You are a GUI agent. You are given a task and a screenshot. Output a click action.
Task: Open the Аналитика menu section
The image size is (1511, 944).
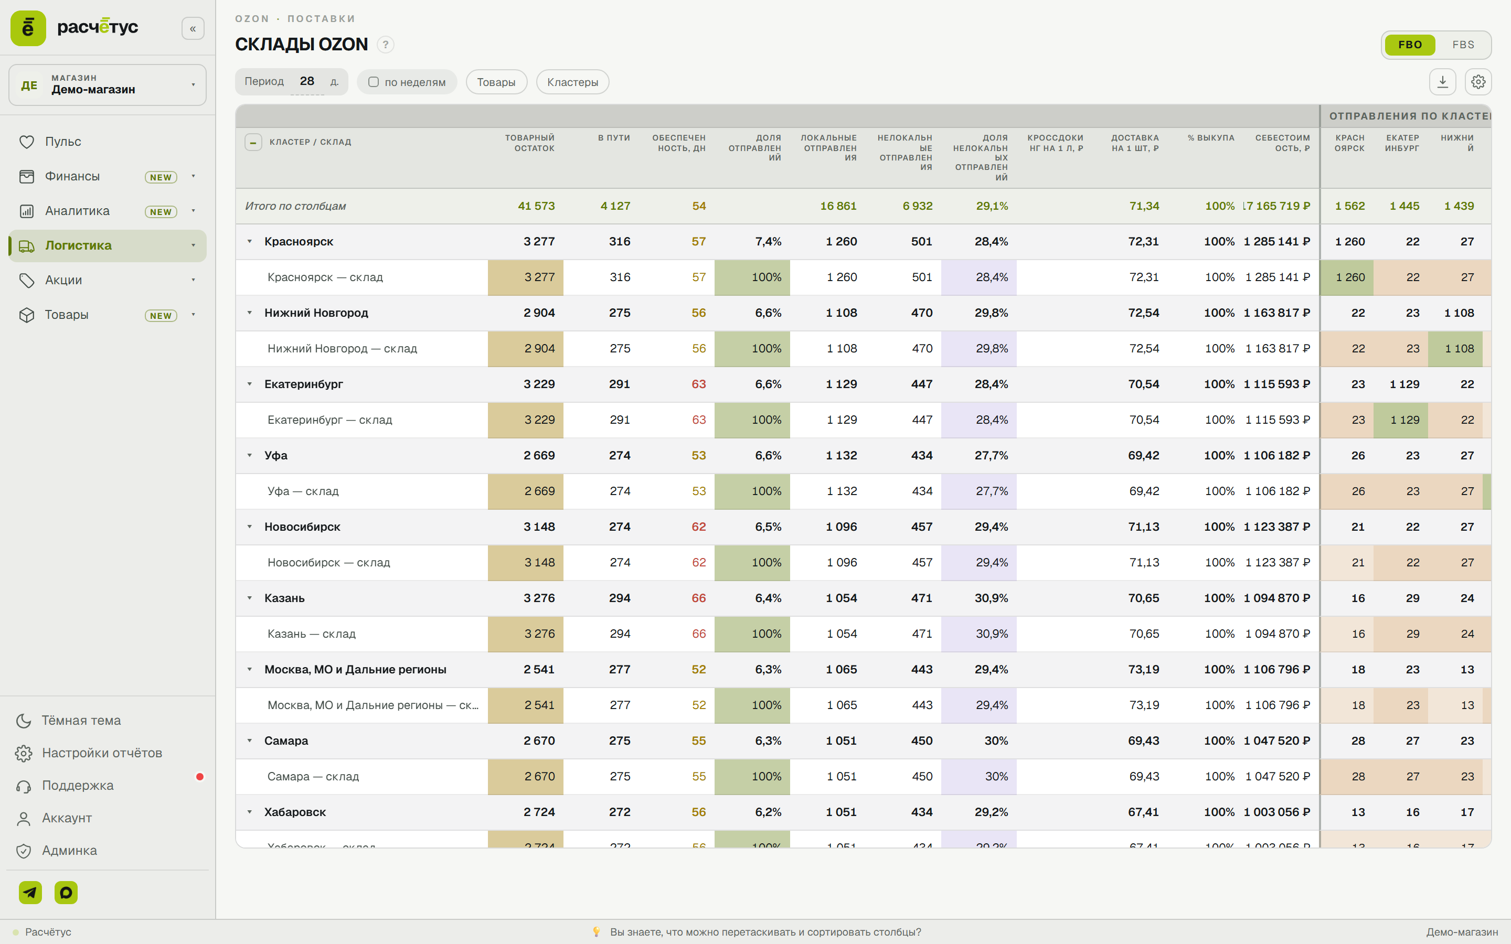tap(108, 211)
